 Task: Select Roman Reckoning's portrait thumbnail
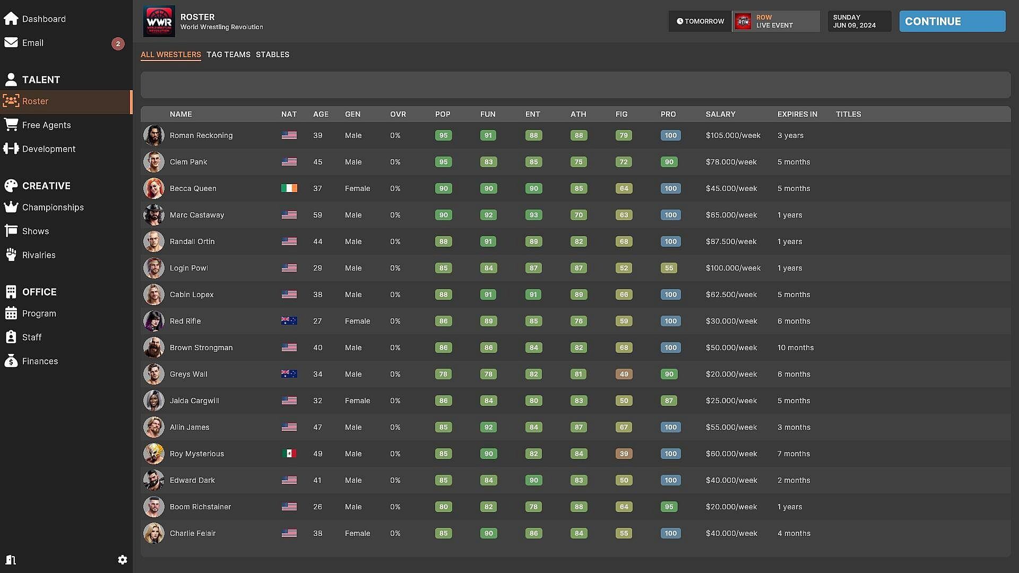154,135
